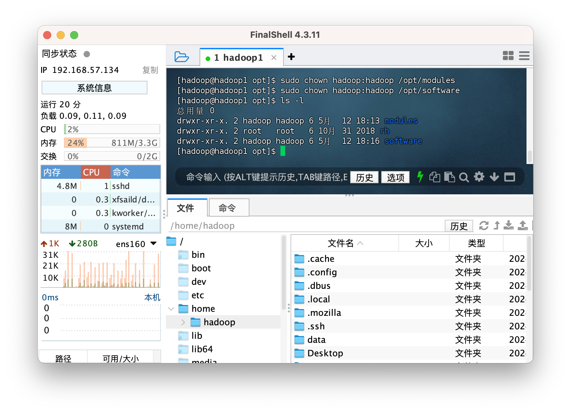Screen dimensions: 571x413
Task: Click the 本机 ping link
Action: (152, 297)
